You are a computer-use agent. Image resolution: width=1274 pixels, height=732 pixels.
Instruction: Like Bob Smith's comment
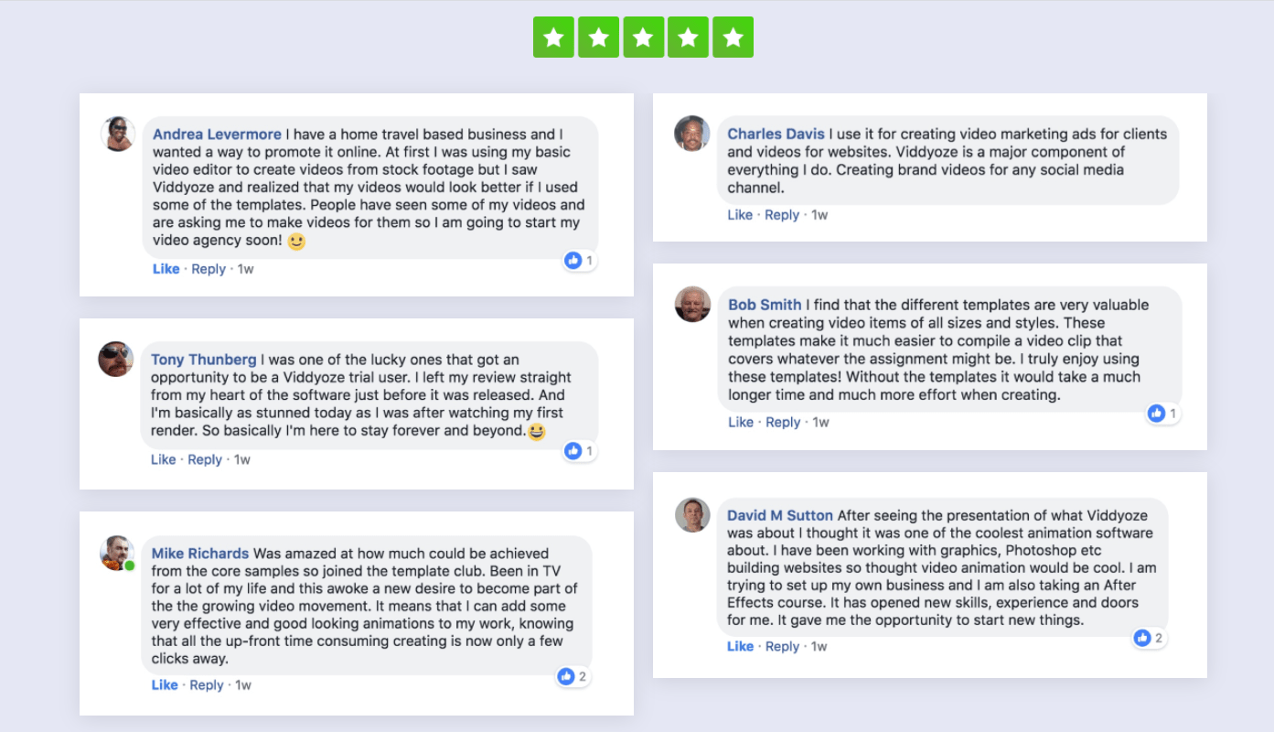741,422
